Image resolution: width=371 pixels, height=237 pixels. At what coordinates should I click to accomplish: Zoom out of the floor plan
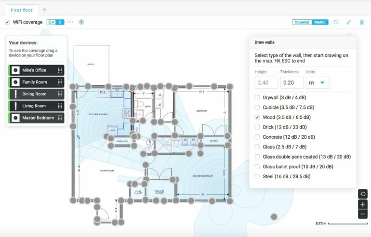point(363,214)
